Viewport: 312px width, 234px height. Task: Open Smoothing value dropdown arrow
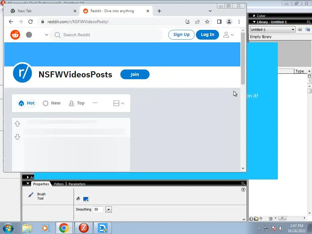pos(109,210)
